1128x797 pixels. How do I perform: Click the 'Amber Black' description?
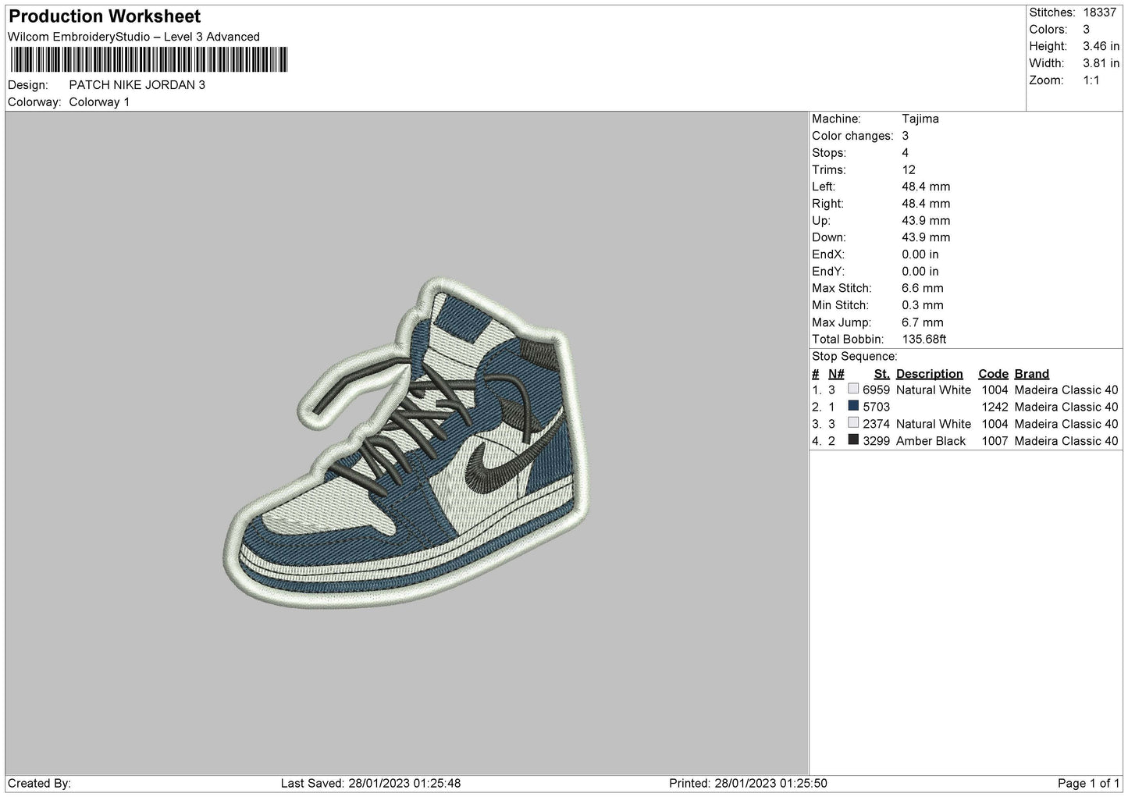coord(931,441)
